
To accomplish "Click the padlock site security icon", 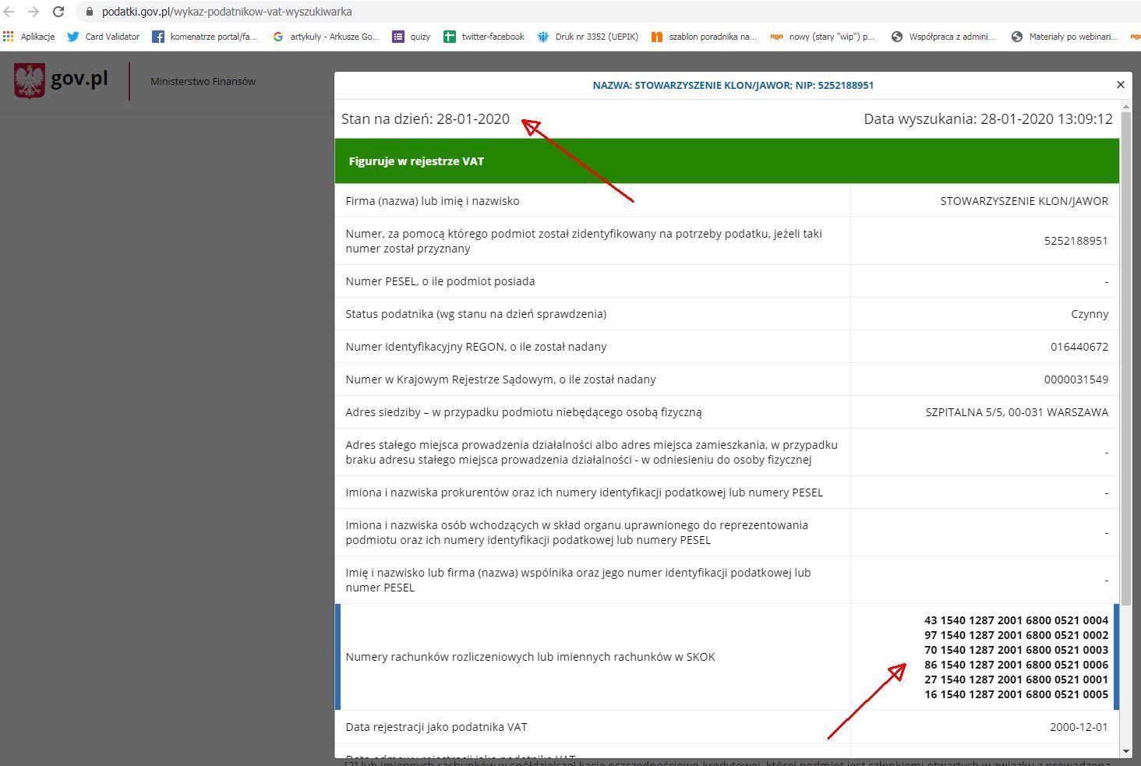I will point(89,12).
